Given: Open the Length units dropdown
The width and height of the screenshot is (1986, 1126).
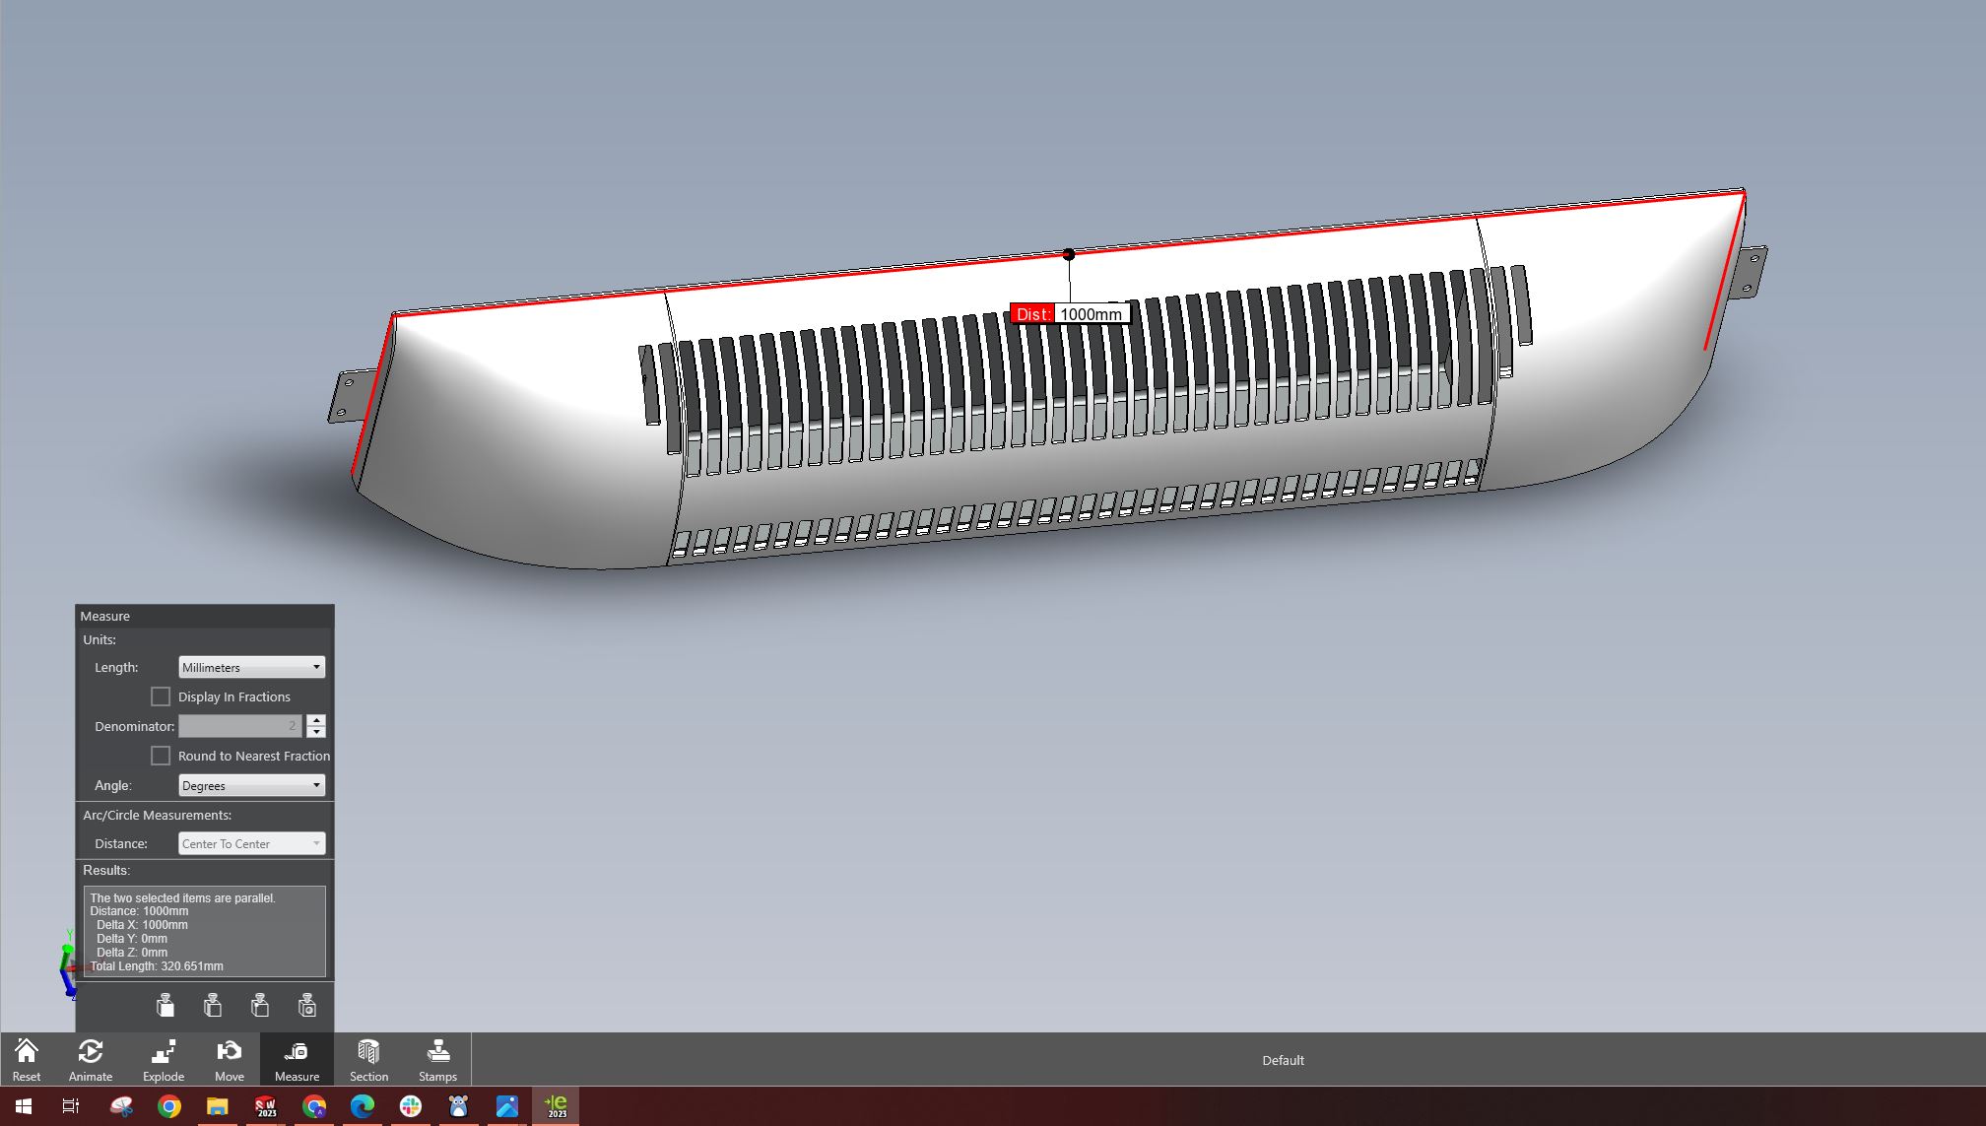Looking at the screenshot, I should pos(252,667).
